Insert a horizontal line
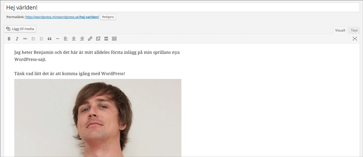The image size is (363, 157). click(57, 39)
